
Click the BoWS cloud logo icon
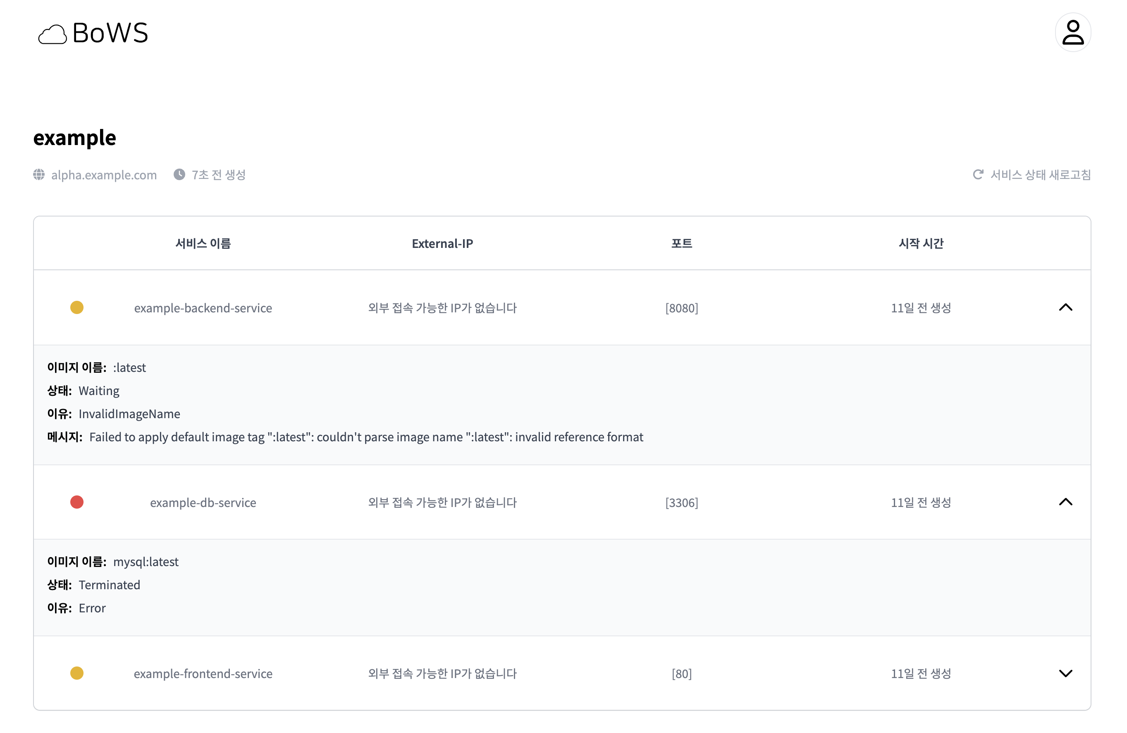(52, 35)
